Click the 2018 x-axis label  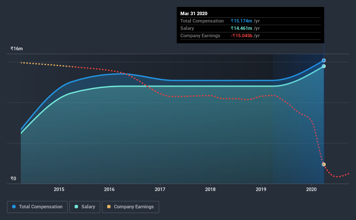(210, 189)
